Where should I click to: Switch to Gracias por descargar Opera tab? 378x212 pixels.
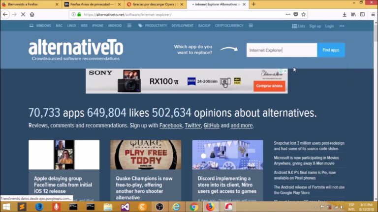point(156,4)
